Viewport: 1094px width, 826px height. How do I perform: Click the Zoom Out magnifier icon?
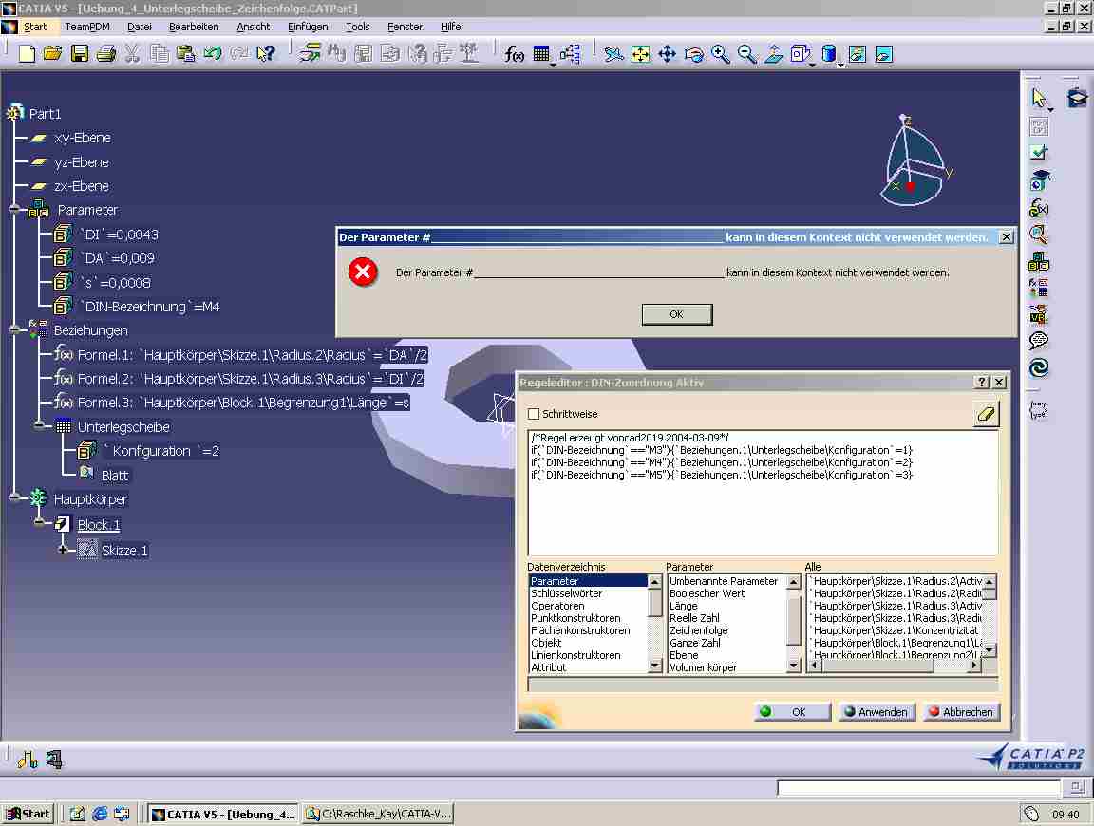click(x=747, y=54)
